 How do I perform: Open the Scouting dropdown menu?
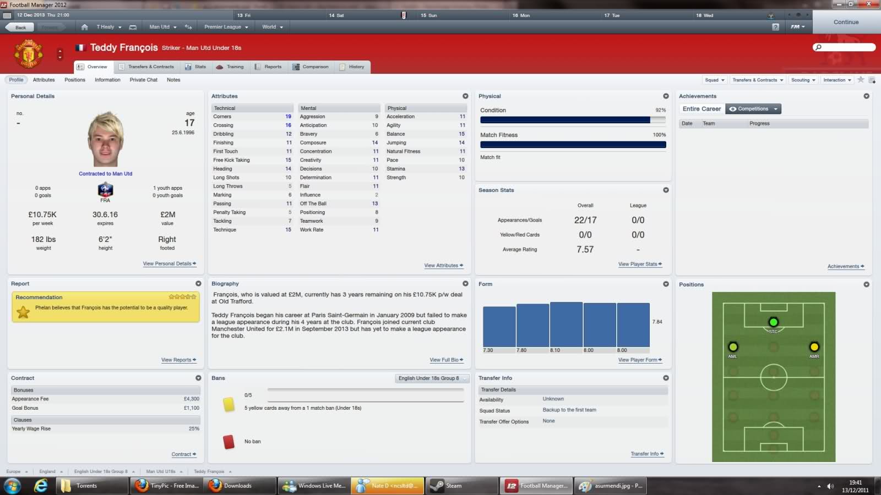(803, 80)
